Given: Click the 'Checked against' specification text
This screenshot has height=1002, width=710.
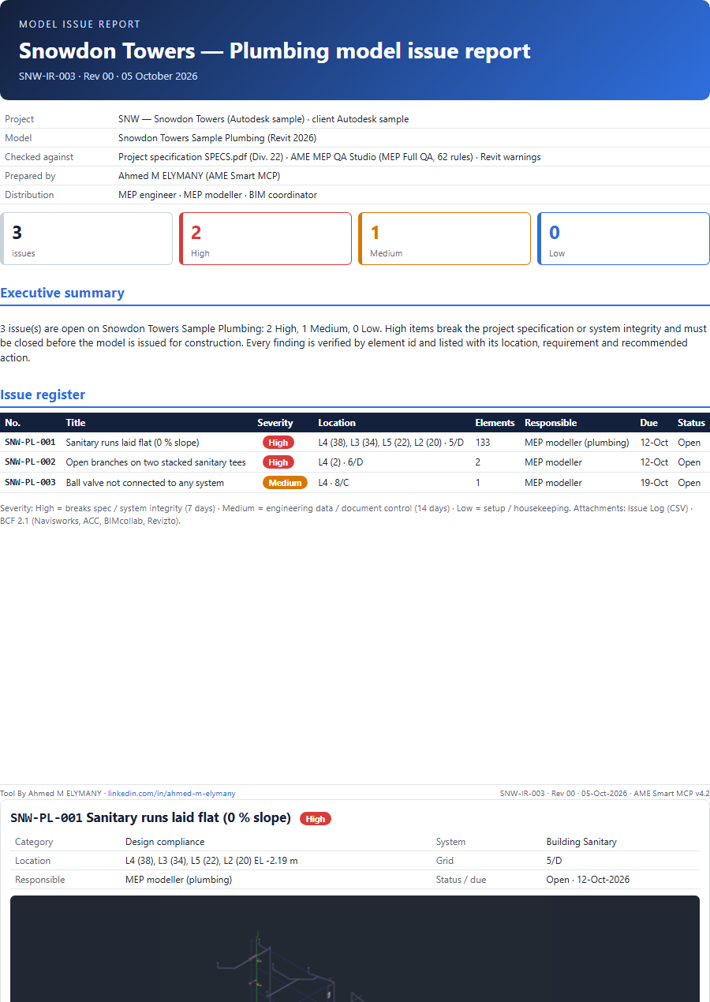Looking at the screenshot, I should click(x=330, y=157).
